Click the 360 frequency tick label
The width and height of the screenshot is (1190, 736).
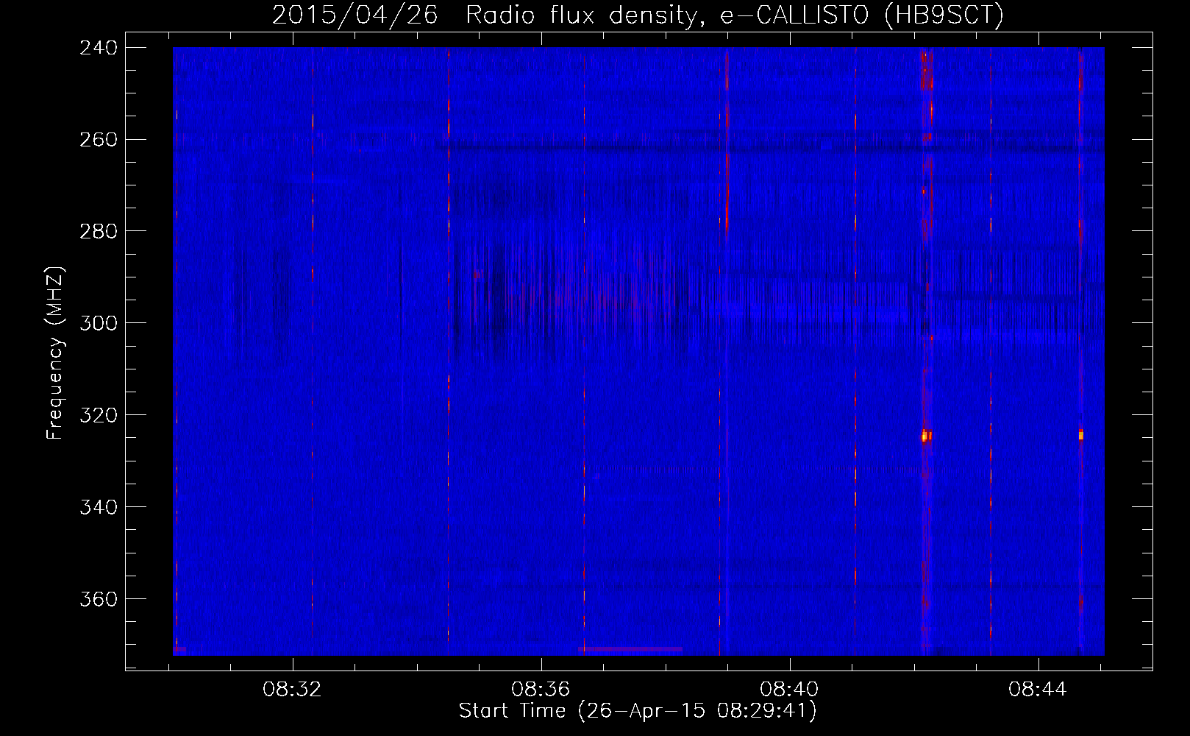(99, 600)
